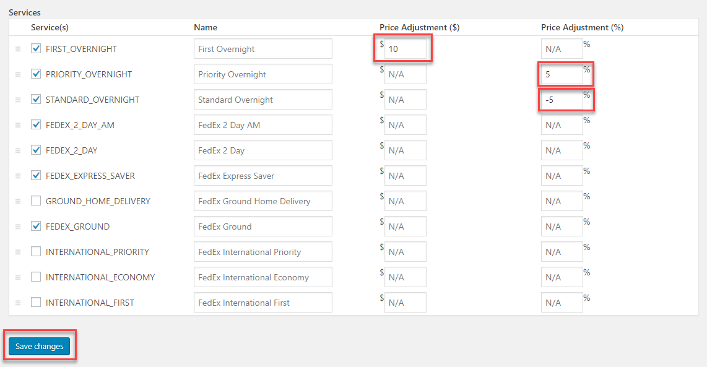Edit the Standard Overnight percent field showing -5
The image size is (707, 367).
click(x=562, y=100)
